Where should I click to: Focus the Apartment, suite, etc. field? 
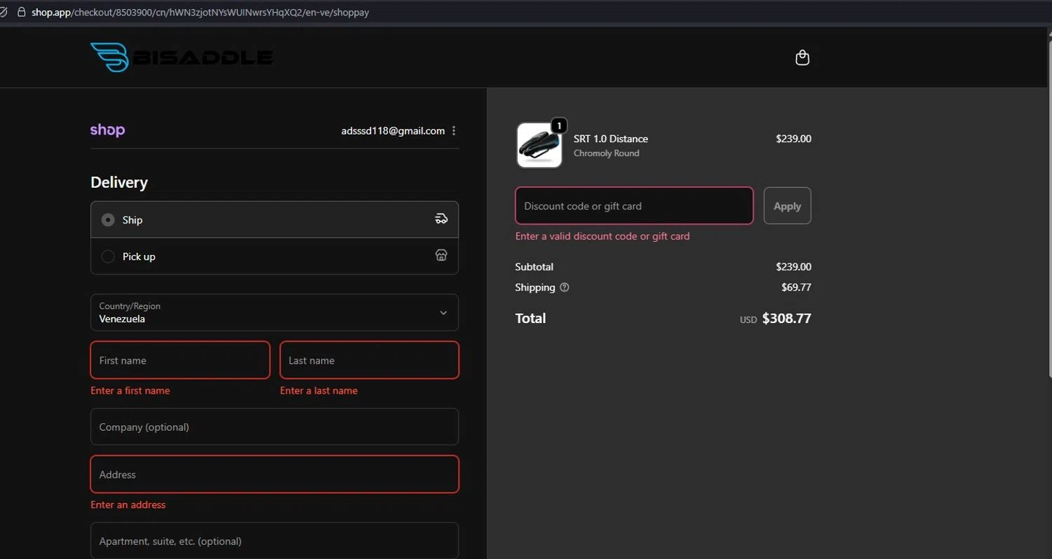click(274, 541)
